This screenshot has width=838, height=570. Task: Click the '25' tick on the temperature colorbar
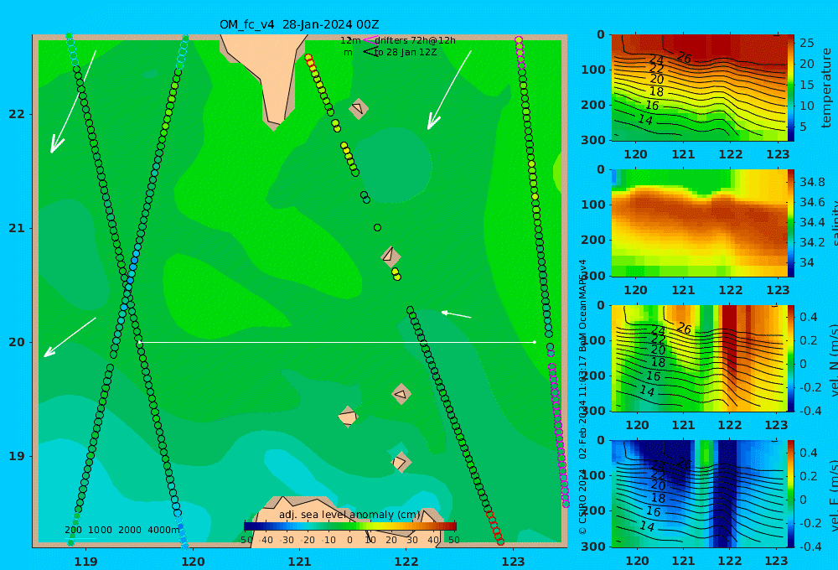tap(807, 43)
